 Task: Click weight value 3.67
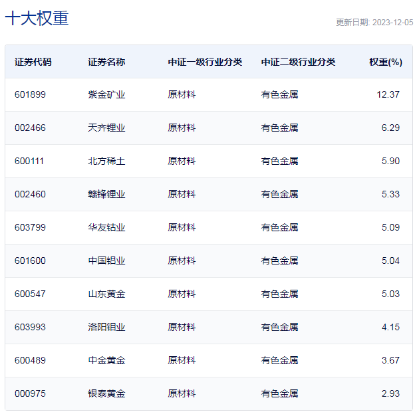tap(390, 360)
